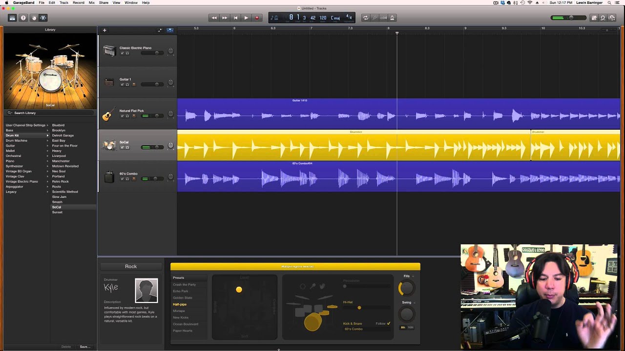The height and width of the screenshot is (351, 625).
Task: Open the Note Pad button at top right
Action: click(x=594, y=18)
